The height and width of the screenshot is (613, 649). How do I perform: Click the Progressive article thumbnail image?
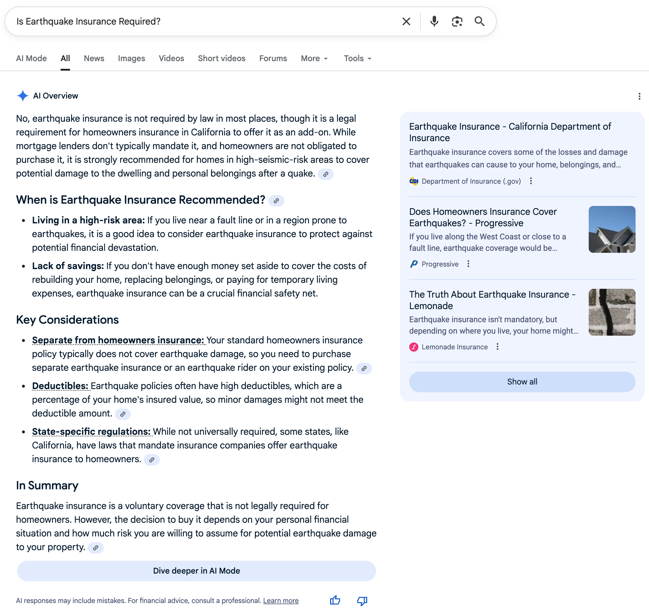[612, 229]
